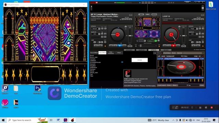
Task: Open the SAMPLER browser panel tab
Action: click(x=141, y=50)
